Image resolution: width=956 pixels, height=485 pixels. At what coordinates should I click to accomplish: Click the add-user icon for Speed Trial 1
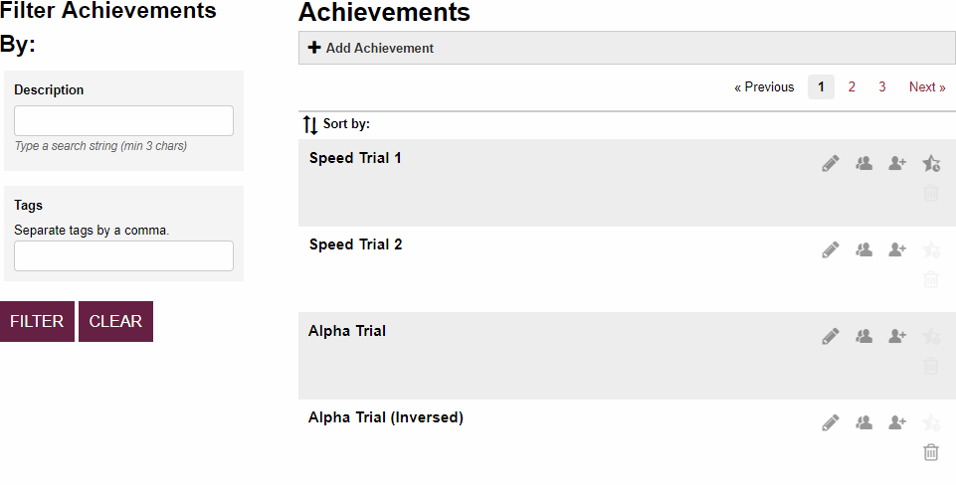pos(897,164)
